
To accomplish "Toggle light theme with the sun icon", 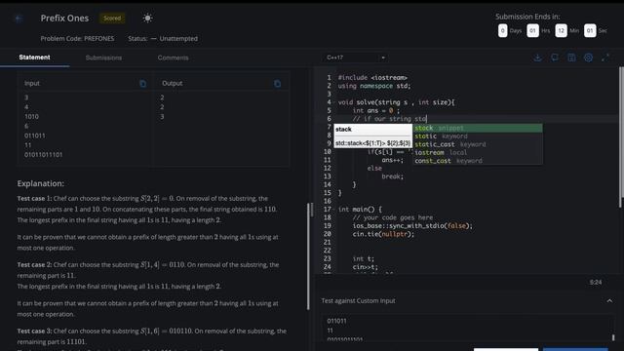I will pos(147,19).
